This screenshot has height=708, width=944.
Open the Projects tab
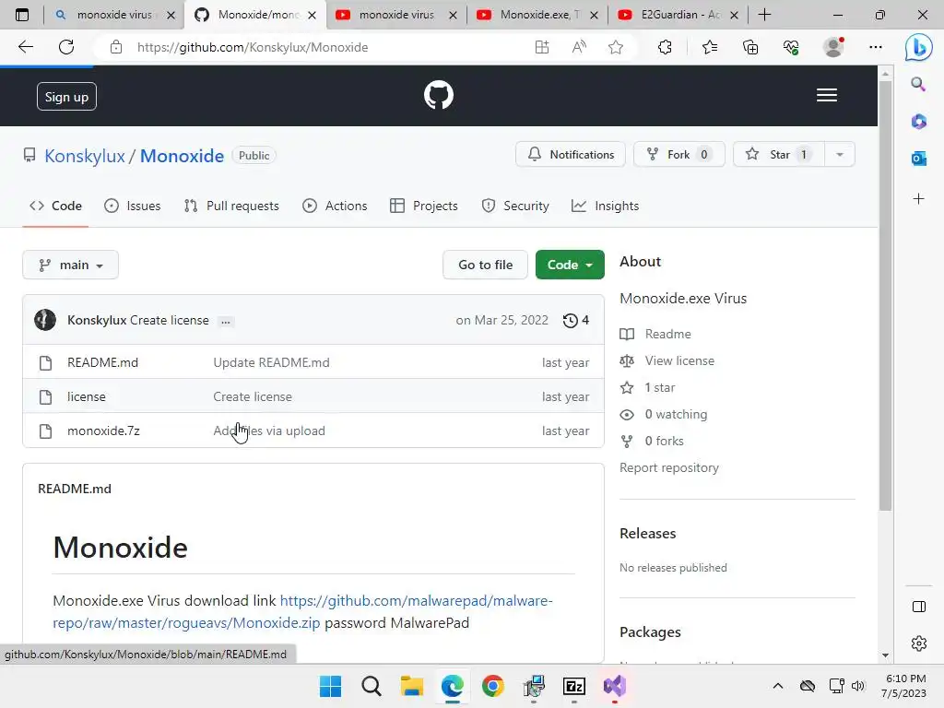pyautogui.click(x=424, y=206)
